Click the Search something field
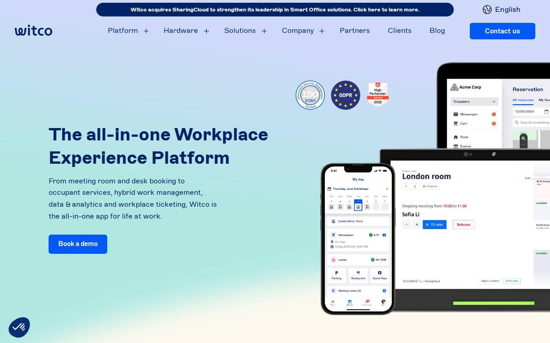Image resolution: width=550 pixels, height=343 pixels. click(x=531, y=123)
